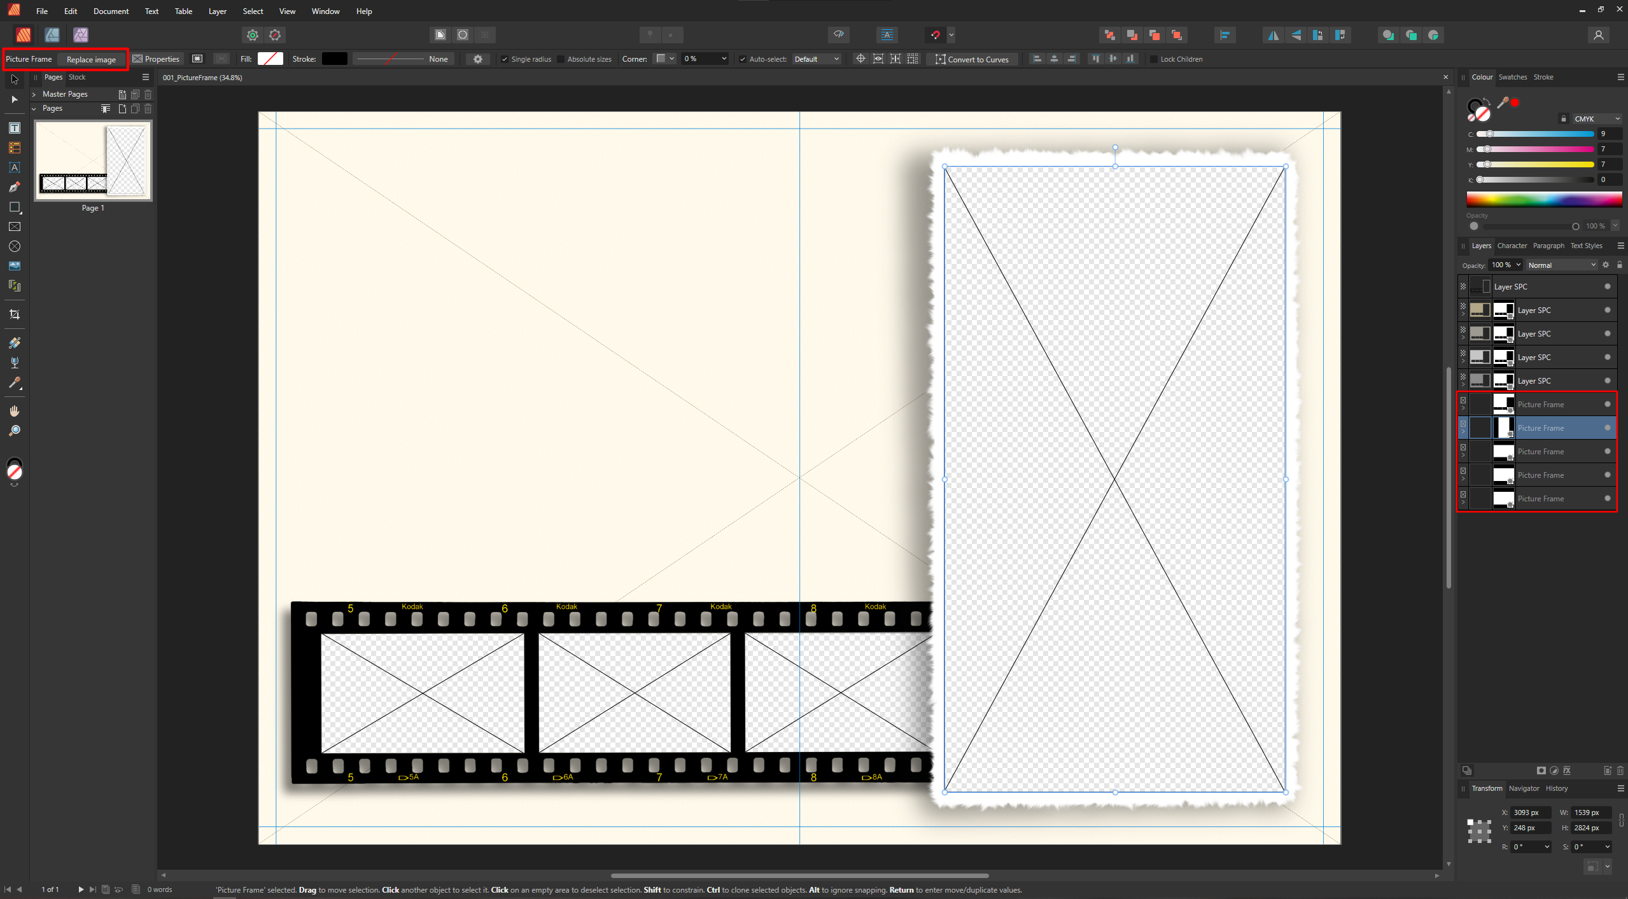Select the View (hand) tool

tap(14, 411)
